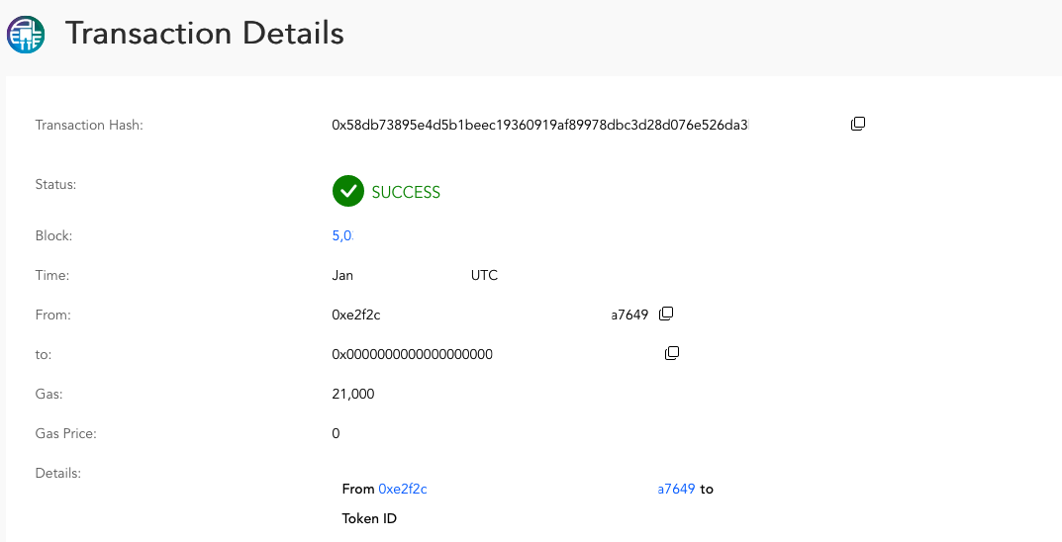1062x542 pixels.
Task: Click the UTC time zone text
Action: pyautogui.click(x=484, y=275)
